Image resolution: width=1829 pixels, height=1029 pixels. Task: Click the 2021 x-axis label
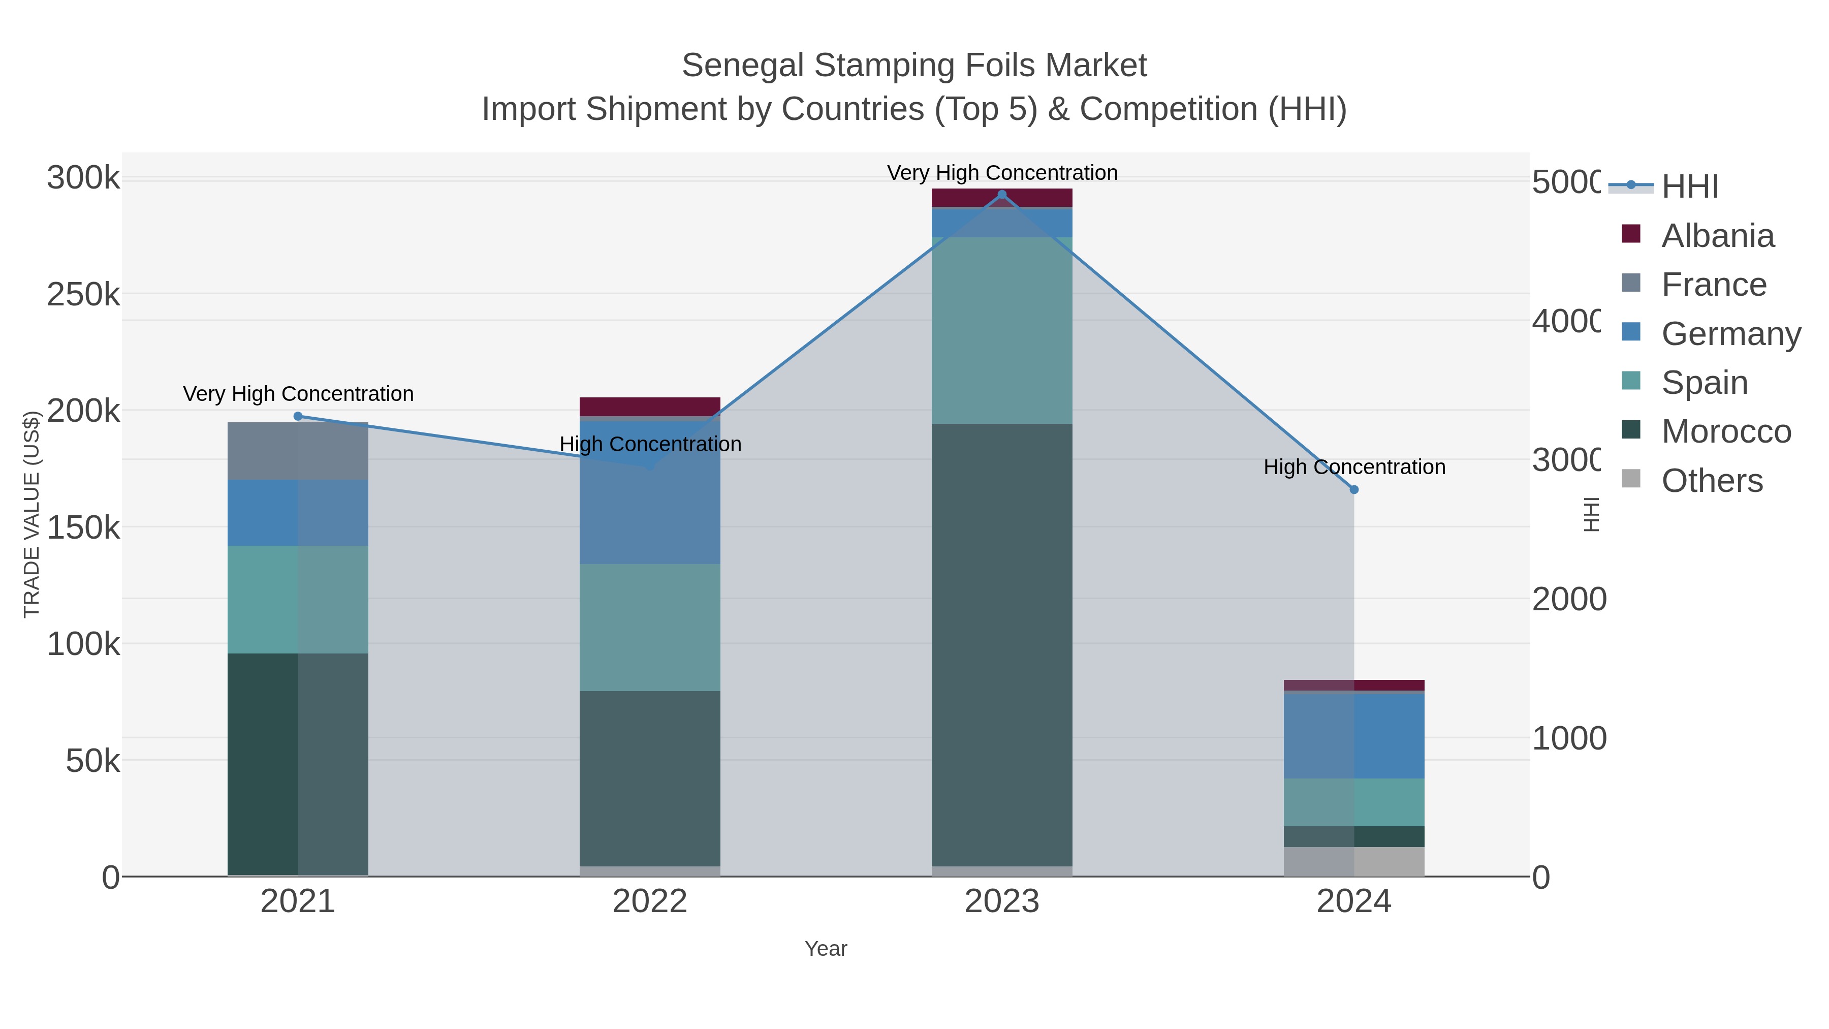(x=298, y=902)
